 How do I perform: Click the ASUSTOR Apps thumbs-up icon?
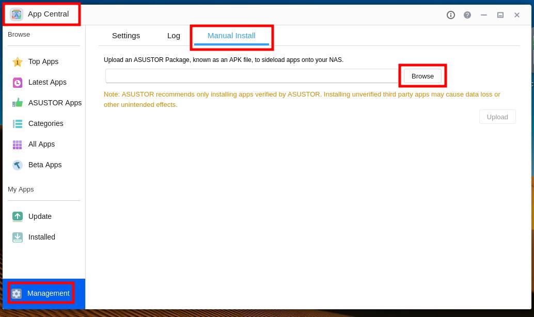18,103
